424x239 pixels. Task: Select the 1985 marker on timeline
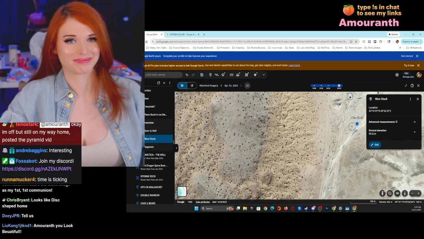click(x=314, y=86)
